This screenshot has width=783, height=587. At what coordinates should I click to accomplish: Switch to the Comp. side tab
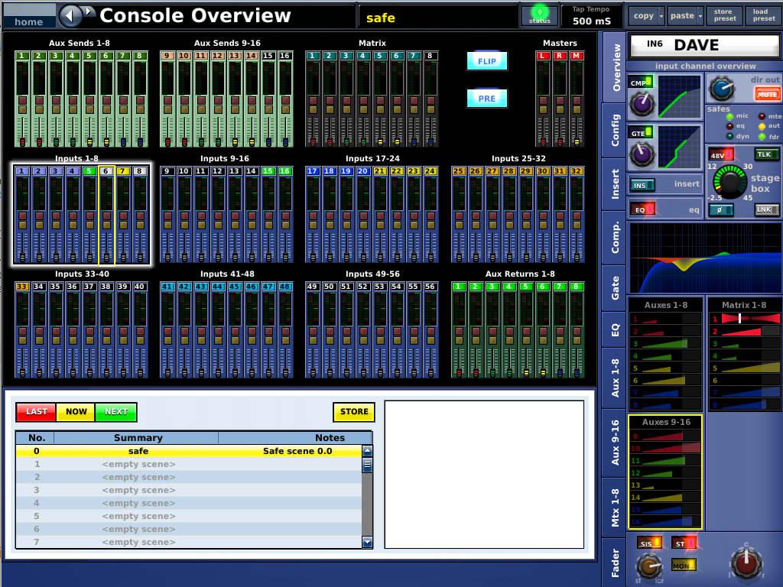tap(616, 237)
